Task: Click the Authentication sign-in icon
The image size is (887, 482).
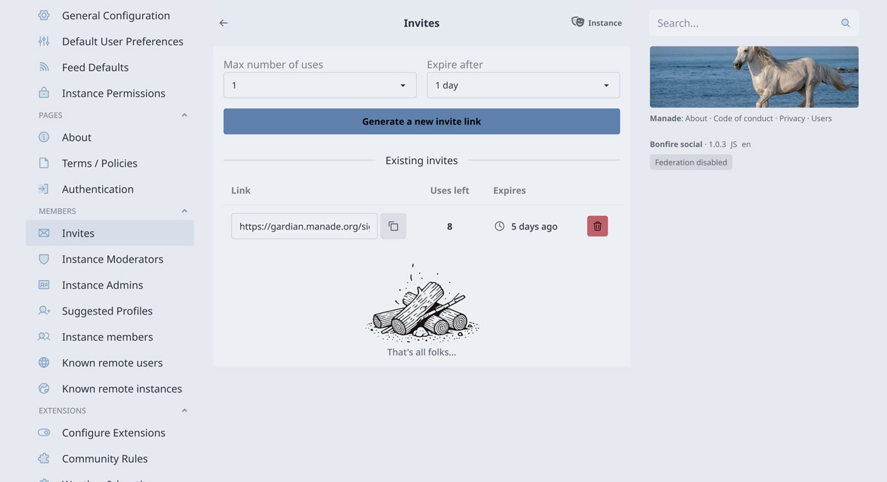Action: point(44,189)
